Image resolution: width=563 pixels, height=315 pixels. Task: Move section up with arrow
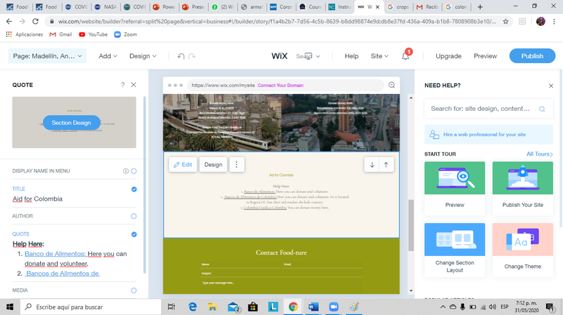386,165
